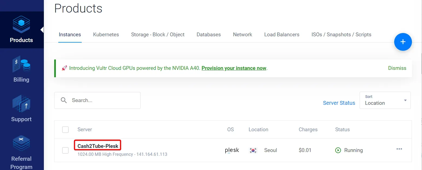This screenshot has height=170, width=422.
Task: Switch to the Databases tab
Action: point(209,35)
